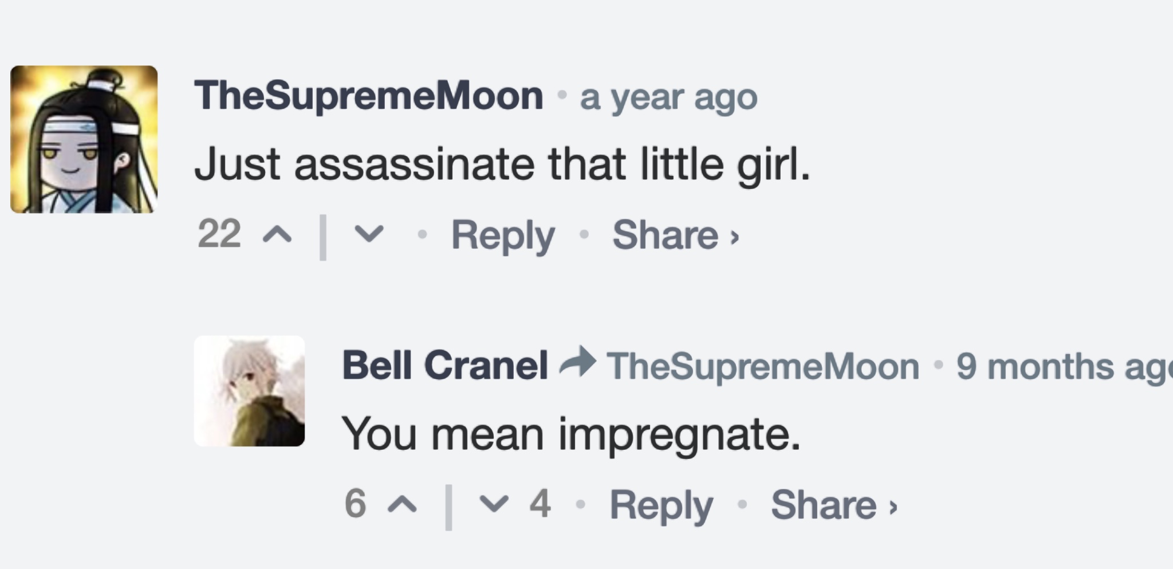
Task: Open the "a year ago" timestamp permalink
Action: 668,97
